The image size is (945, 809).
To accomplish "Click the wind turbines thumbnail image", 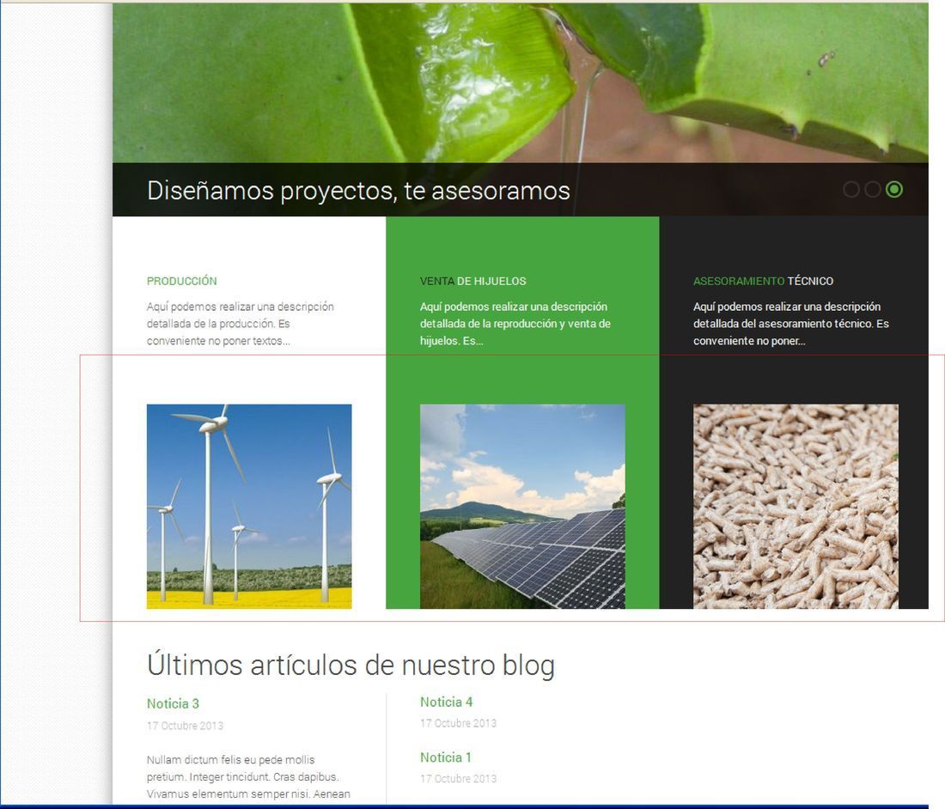I will (249, 506).
